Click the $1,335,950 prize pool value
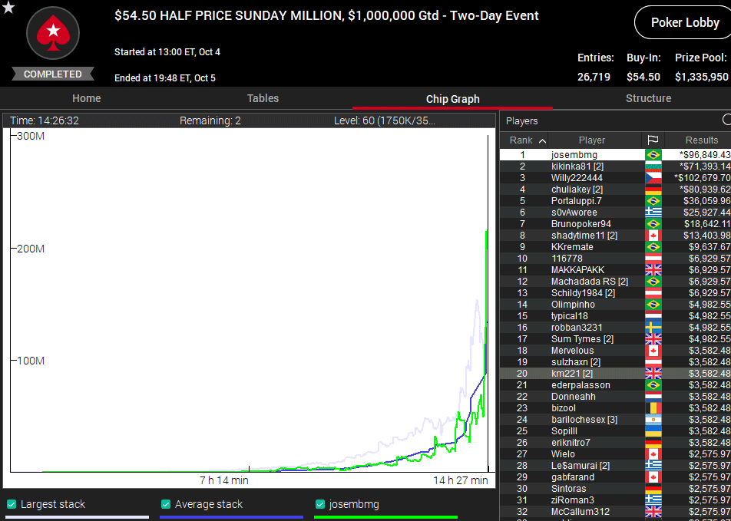 coord(701,77)
